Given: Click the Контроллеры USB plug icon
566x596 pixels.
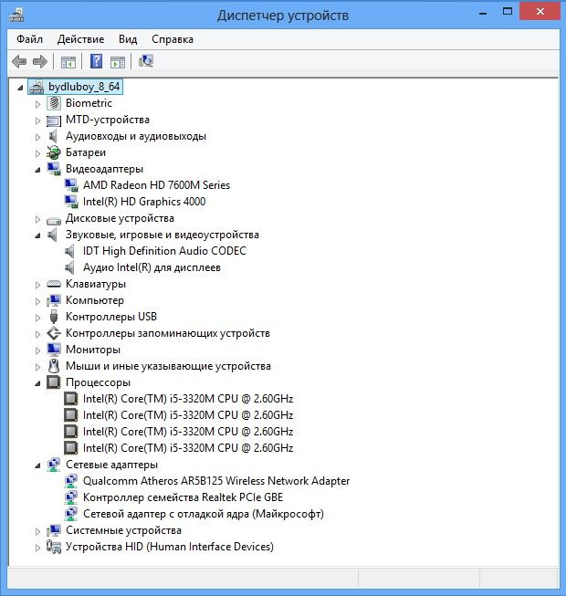Looking at the screenshot, I should tap(54, 317).
